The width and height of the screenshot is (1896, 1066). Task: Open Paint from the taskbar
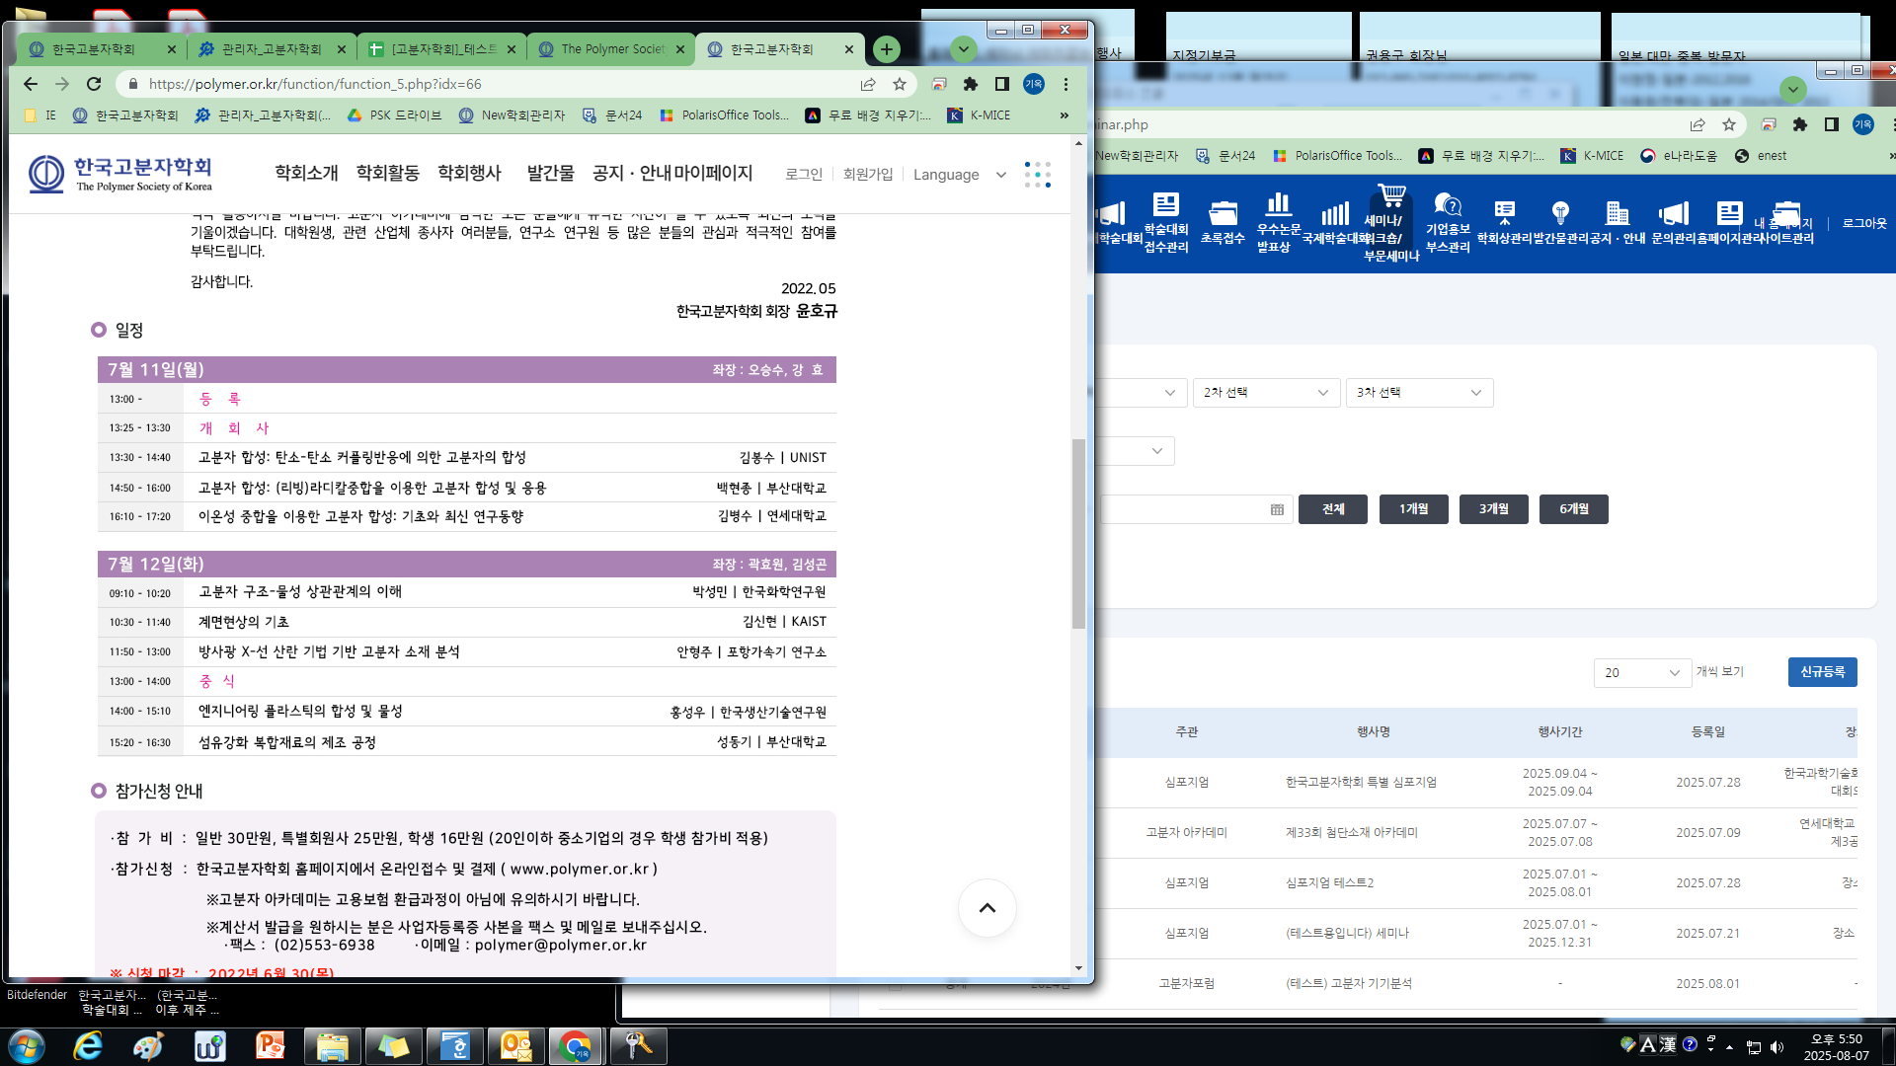click(148, 1045)
